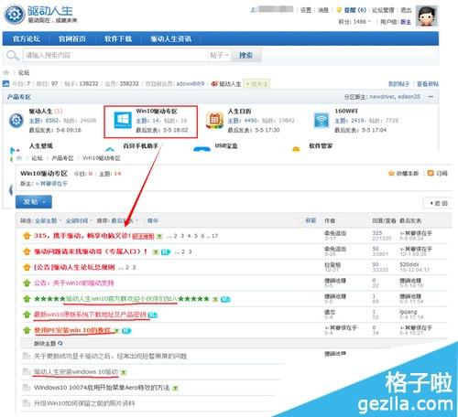Click the Weibo icon beside 驱动人生
This screenshot has width=458, height=417.
pos(214,83)
